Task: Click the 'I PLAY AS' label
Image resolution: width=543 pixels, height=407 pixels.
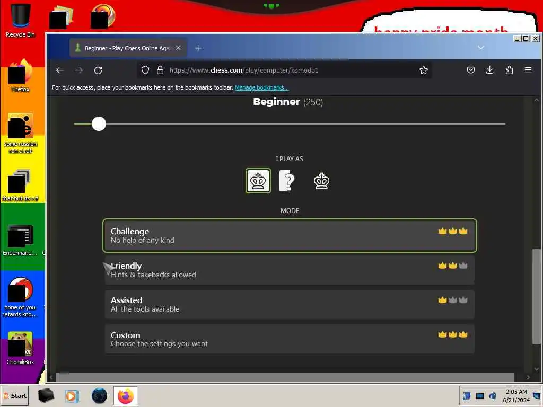Action: tap(290, 159)
